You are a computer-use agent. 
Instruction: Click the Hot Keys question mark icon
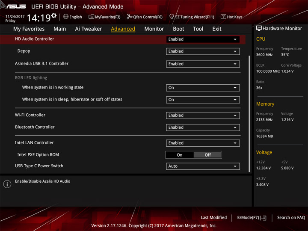(x=223, y=17)
